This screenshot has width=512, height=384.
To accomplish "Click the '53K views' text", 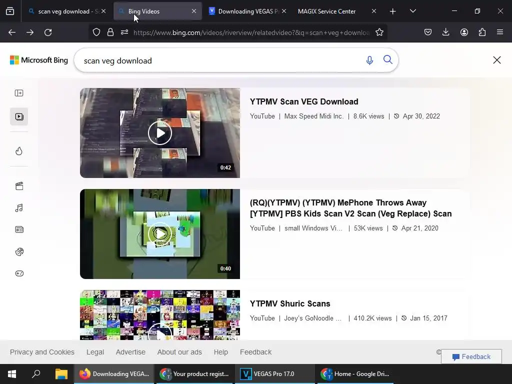I will [368, 228].
